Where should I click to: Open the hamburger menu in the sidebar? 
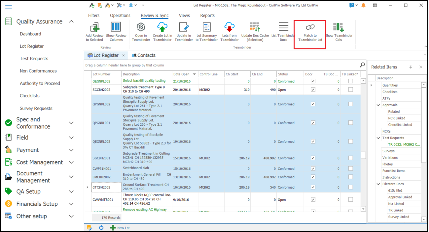(x=9, y=7)
